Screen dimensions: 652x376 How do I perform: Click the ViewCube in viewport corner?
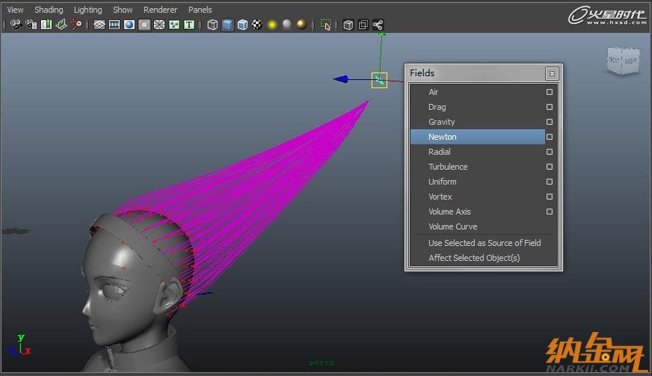click(624, 61)
